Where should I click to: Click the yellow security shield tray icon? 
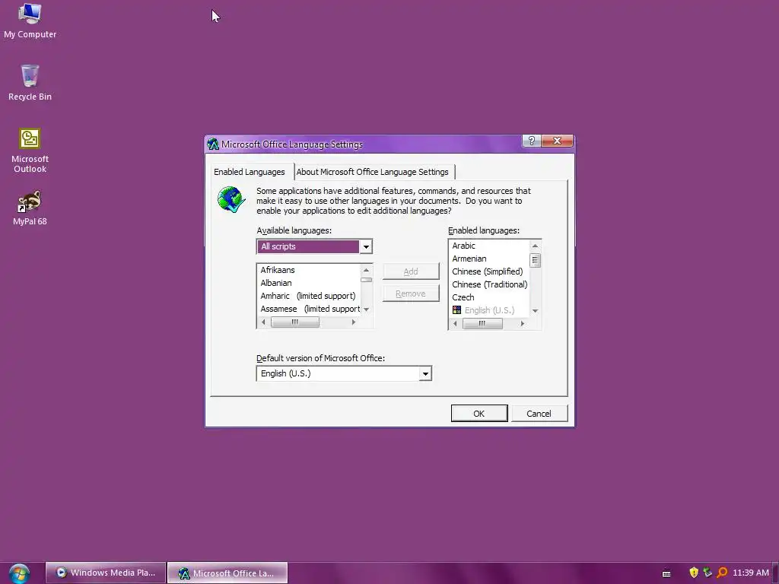694,573
